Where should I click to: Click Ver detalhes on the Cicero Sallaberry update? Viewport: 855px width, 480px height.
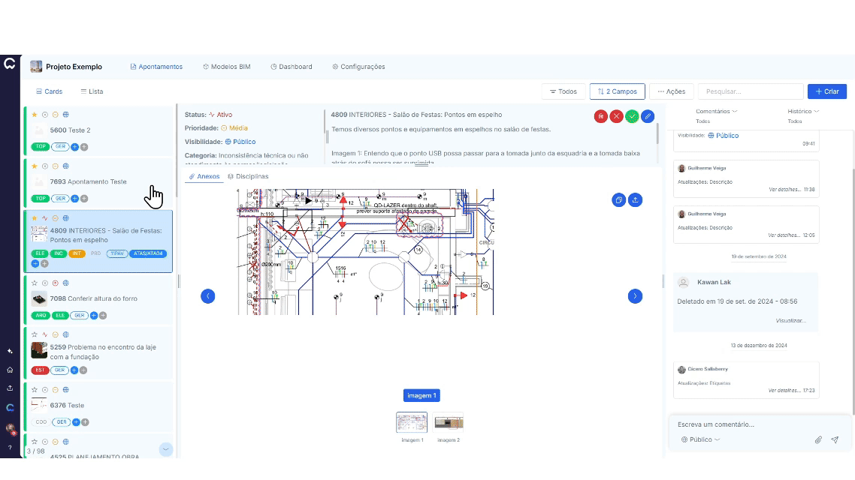click(784, 390)
